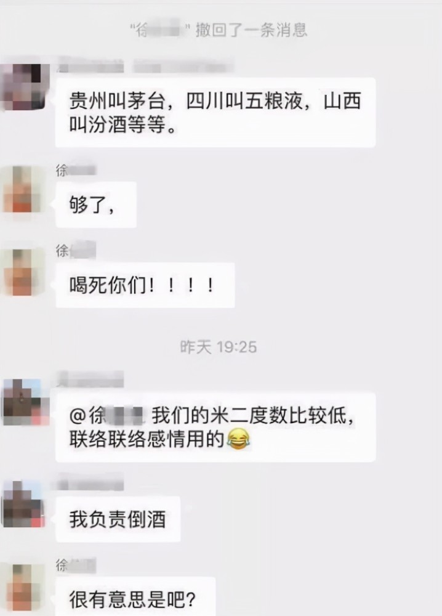
Task: Select the 我负责倒酒 message bubble
Action: (118, 519)
